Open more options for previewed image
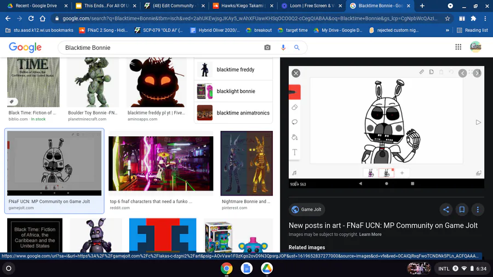 (478, 210)
